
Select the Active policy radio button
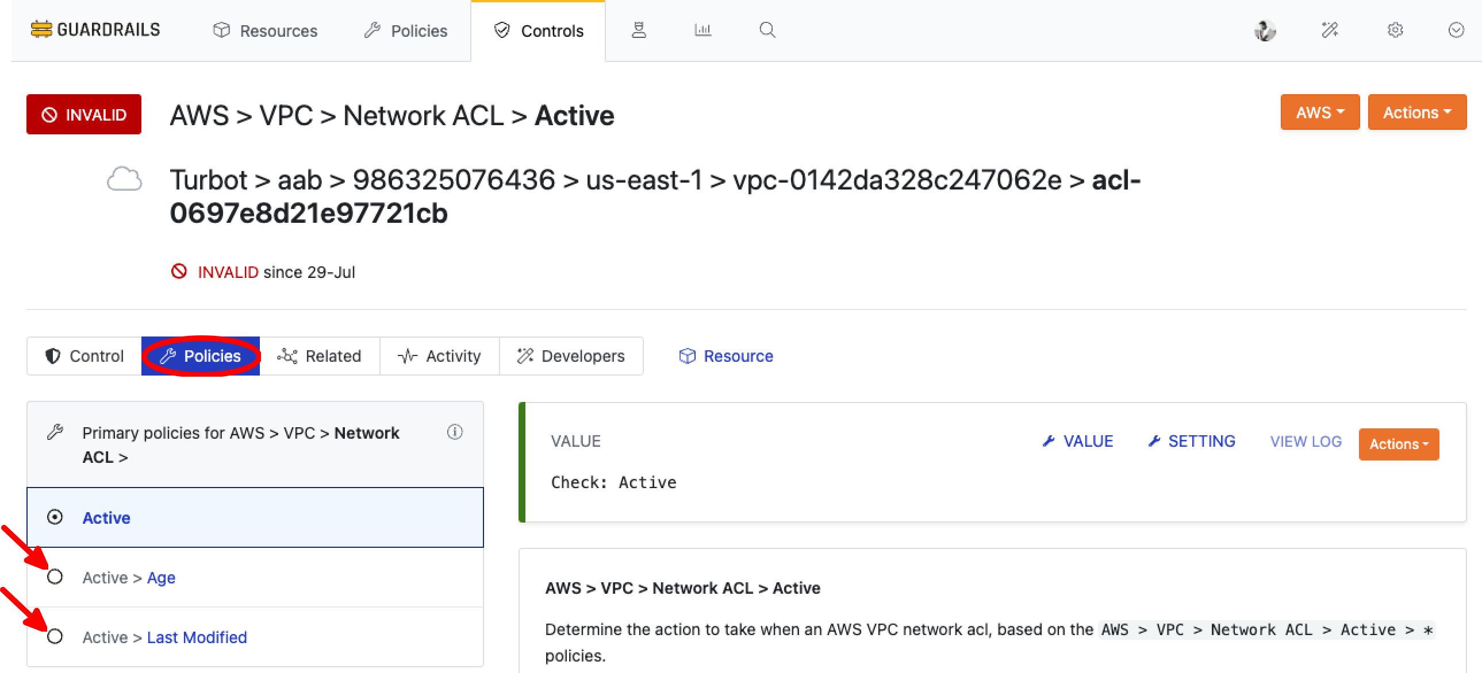tap(55, 517)
